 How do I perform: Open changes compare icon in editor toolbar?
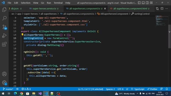[157, 9]
